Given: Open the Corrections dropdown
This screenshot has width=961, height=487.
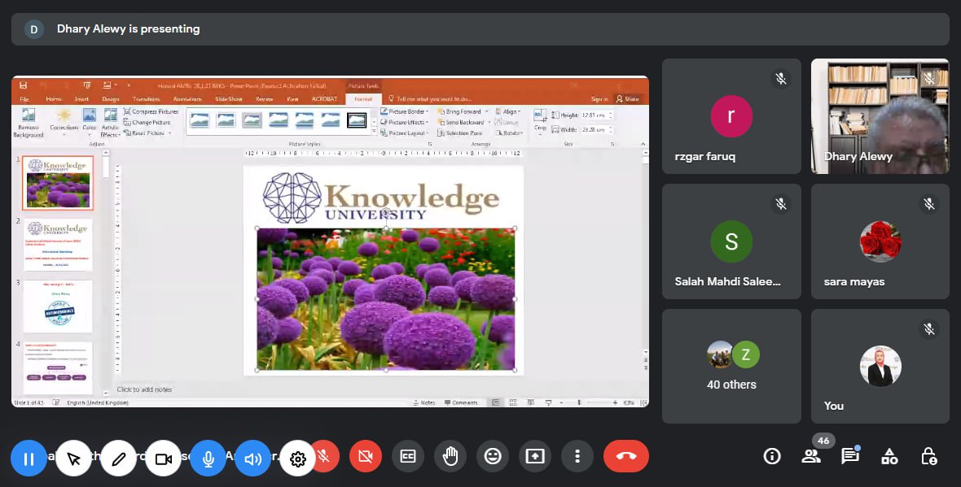Looking at the screenshot, I should point(64,123).
